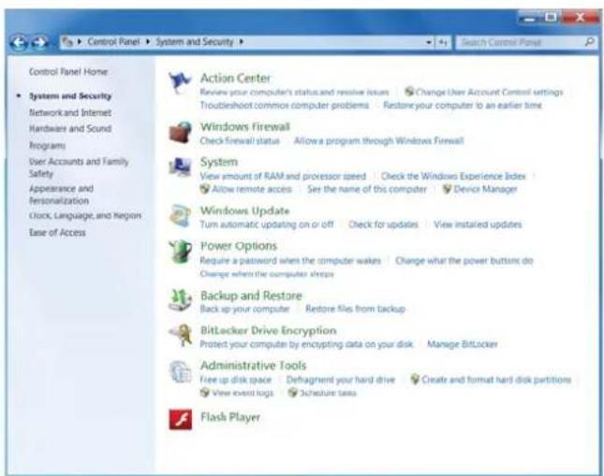
Task: Click Troubleshoot common computer problems
Action: coord(285,105)
